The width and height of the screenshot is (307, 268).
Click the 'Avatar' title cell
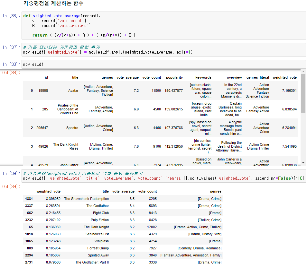pos(73,91)
